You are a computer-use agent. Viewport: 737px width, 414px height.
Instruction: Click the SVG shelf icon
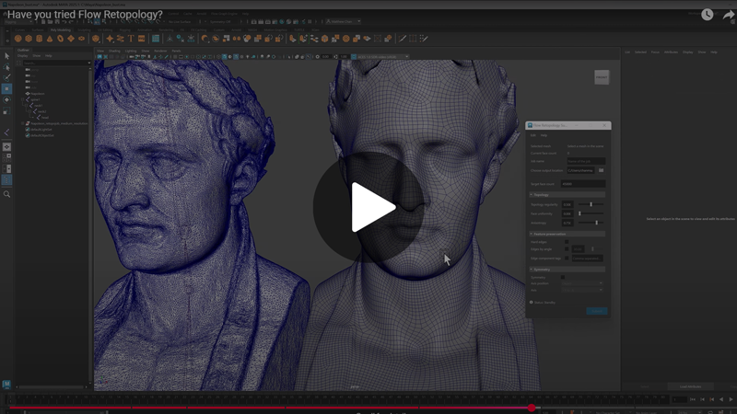(142, 39)
